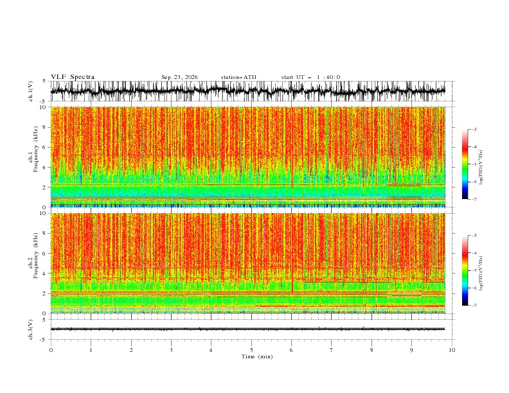Image resolution: width=509 pixels, height=393 pixels.
Task: Select the start UT time text
Action: [310, 77]
